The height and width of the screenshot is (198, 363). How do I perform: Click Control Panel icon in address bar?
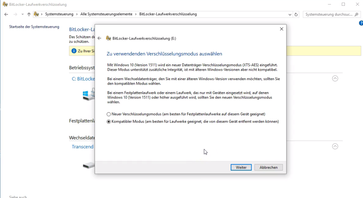36,14
